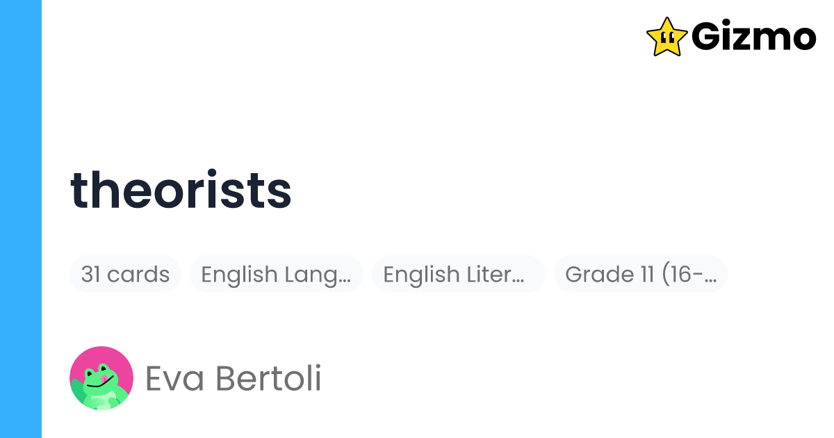Click the Gizmo wordmark text
This screenshot has height=438, width=834.
(753, 37)
